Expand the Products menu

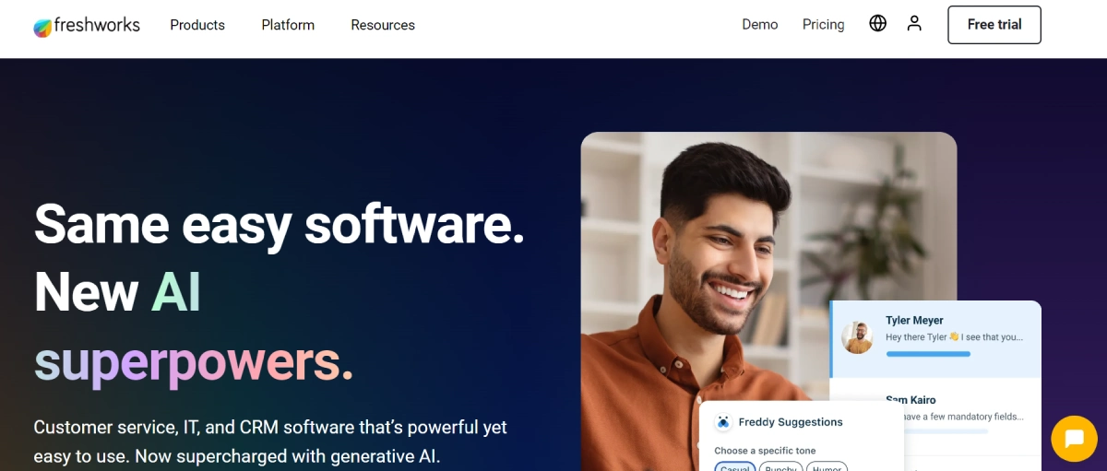pos(197,25)
